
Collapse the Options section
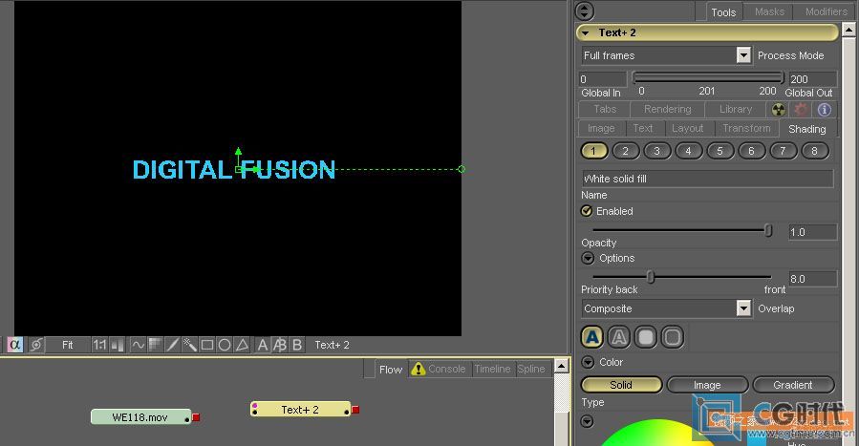(588, 258)
